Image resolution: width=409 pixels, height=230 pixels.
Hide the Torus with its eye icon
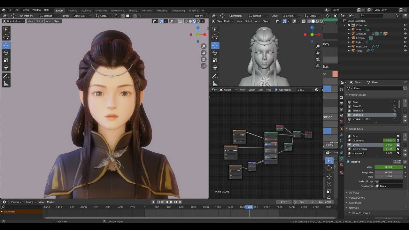(x=405, y=50)
